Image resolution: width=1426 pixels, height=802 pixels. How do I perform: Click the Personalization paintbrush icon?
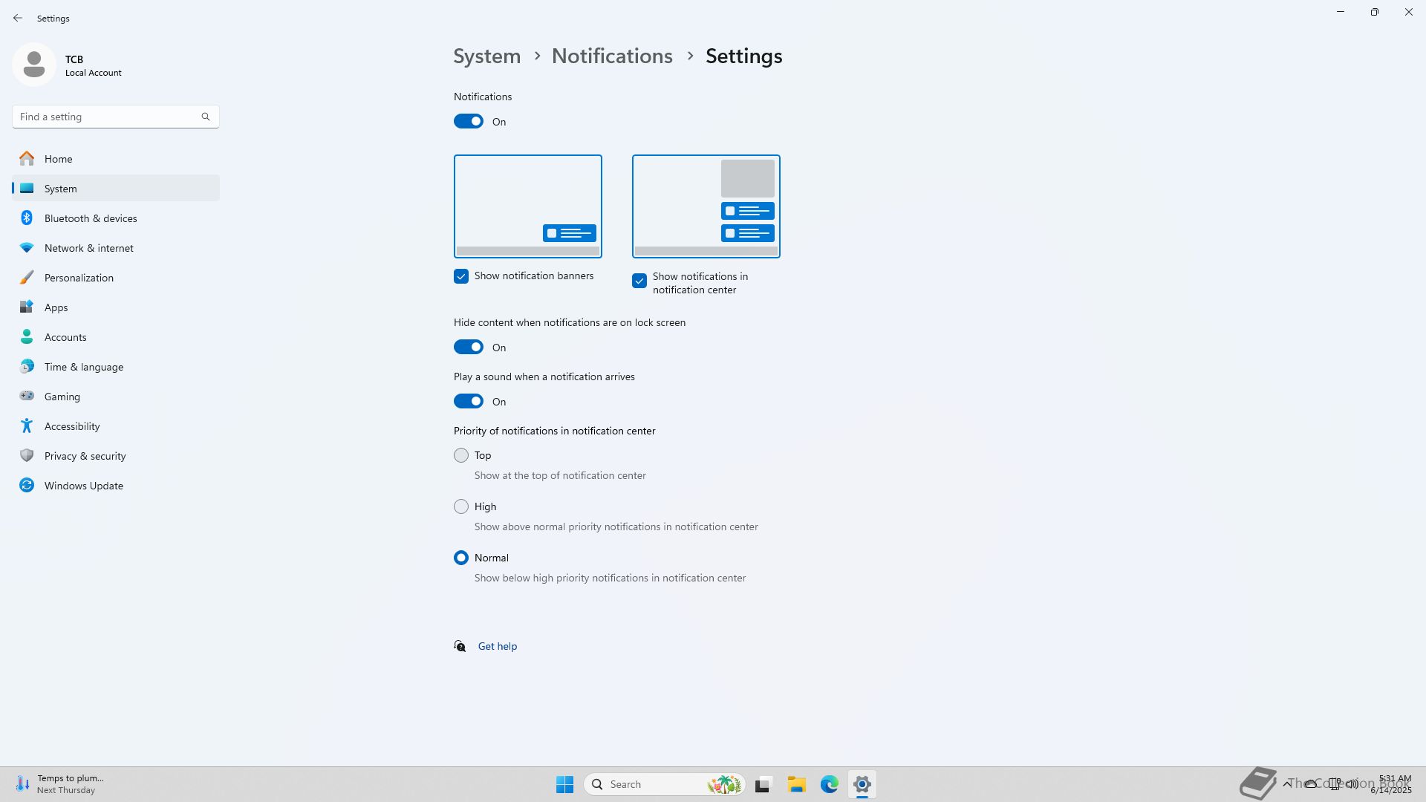click(27, 278)
